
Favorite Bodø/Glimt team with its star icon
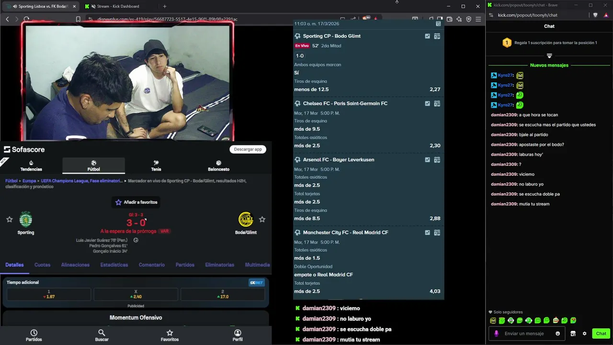pyautogui.click(x=262, y=219)
